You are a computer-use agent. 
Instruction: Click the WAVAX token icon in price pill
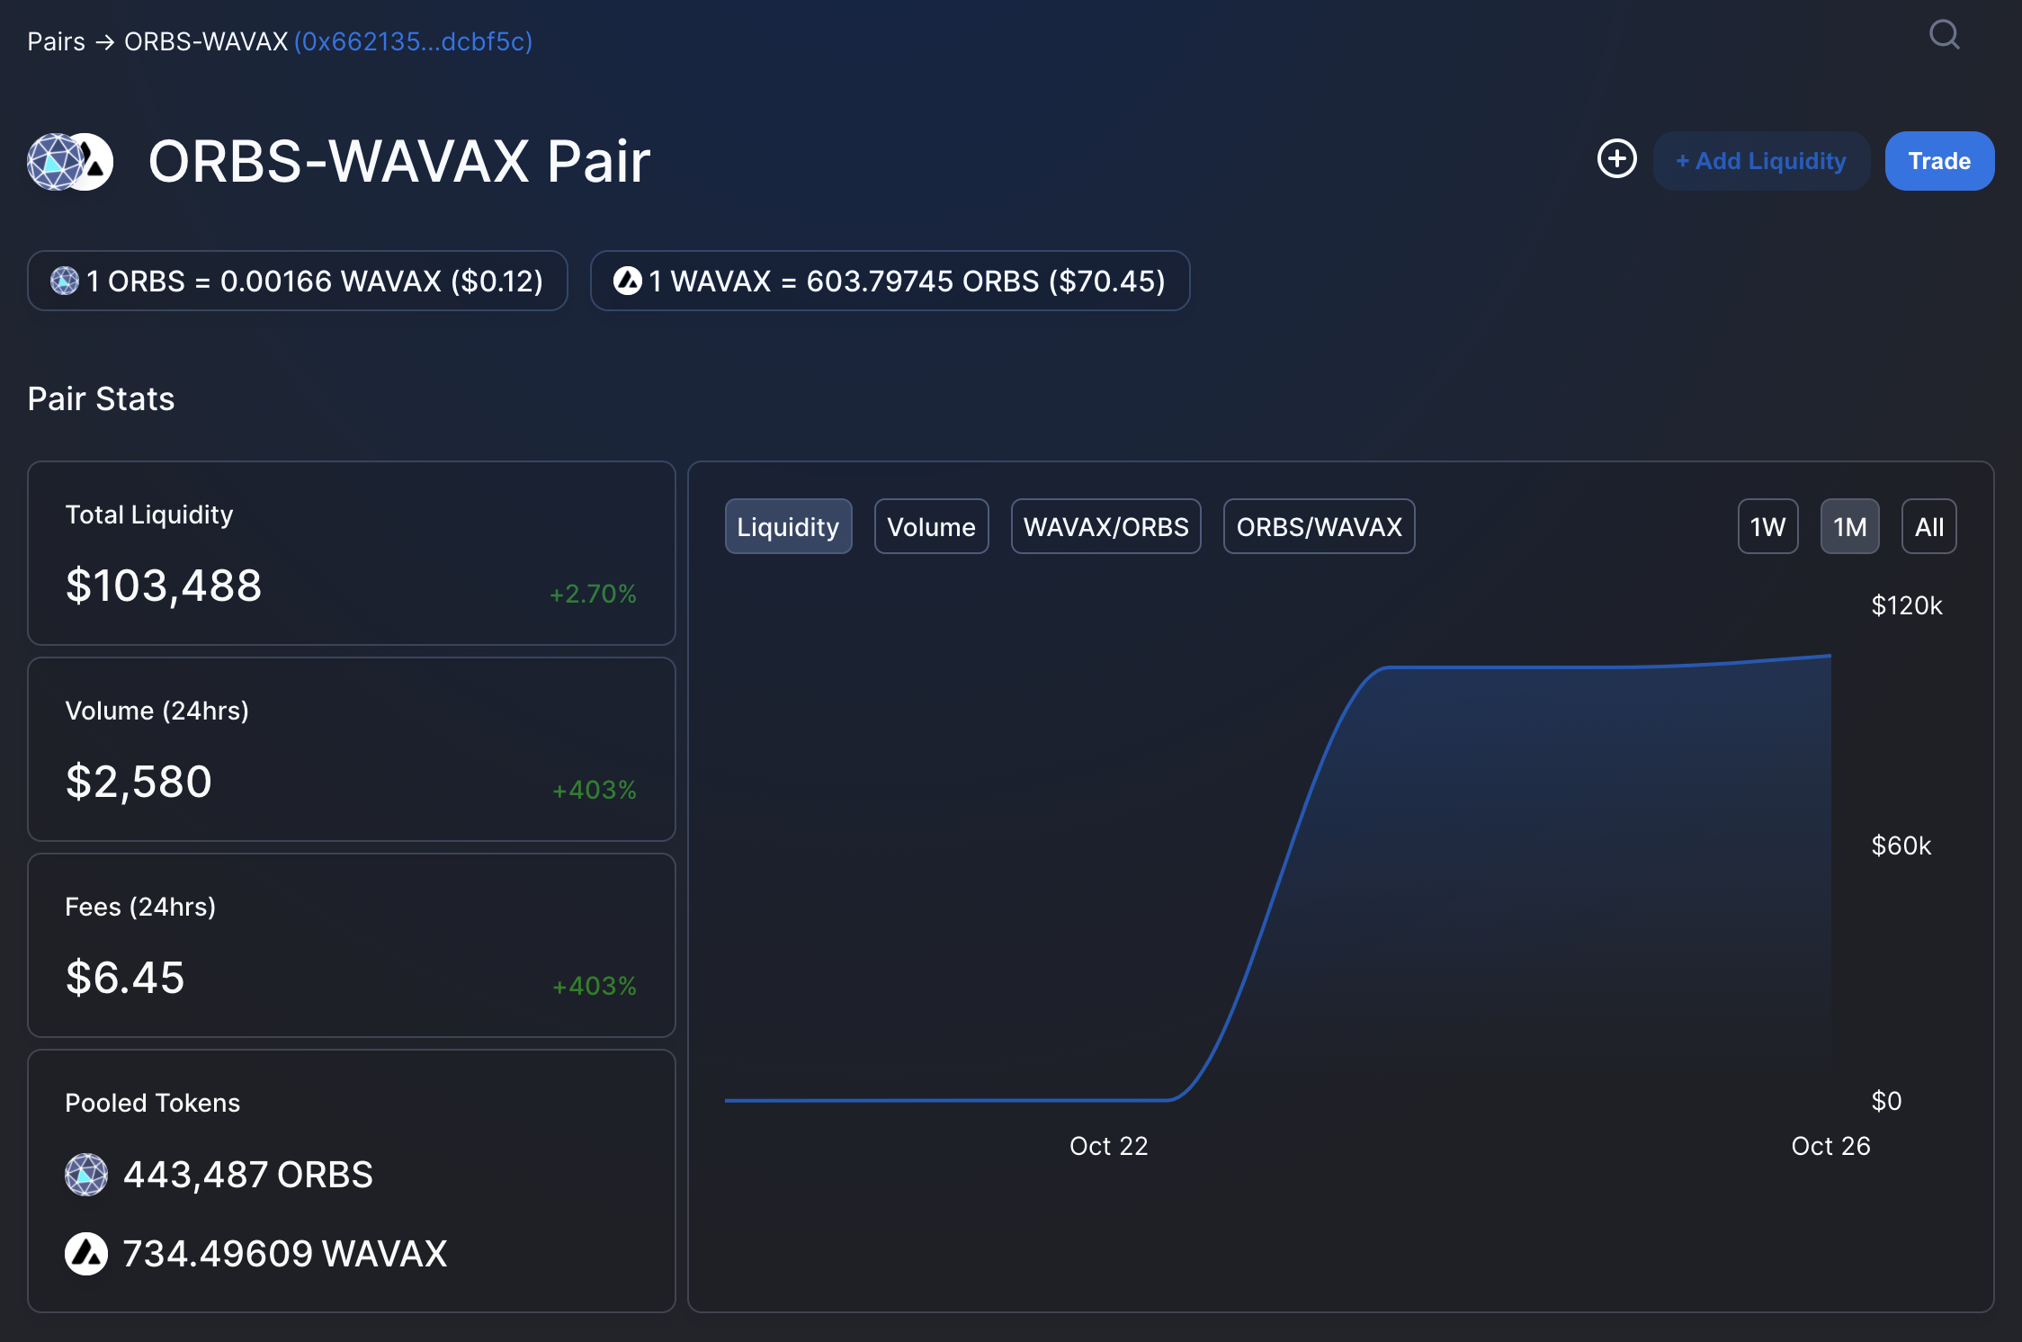(x=627, y=281)
